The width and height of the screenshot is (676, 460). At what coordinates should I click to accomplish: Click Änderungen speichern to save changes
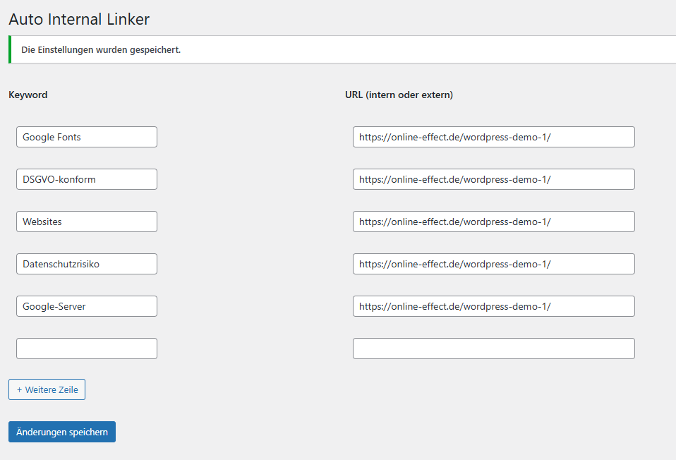[62, 432]
